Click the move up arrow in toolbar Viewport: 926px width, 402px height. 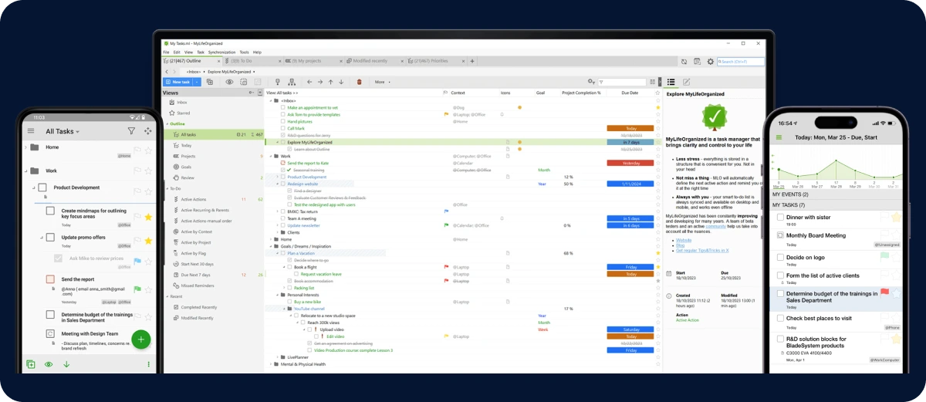click(330, 82)
